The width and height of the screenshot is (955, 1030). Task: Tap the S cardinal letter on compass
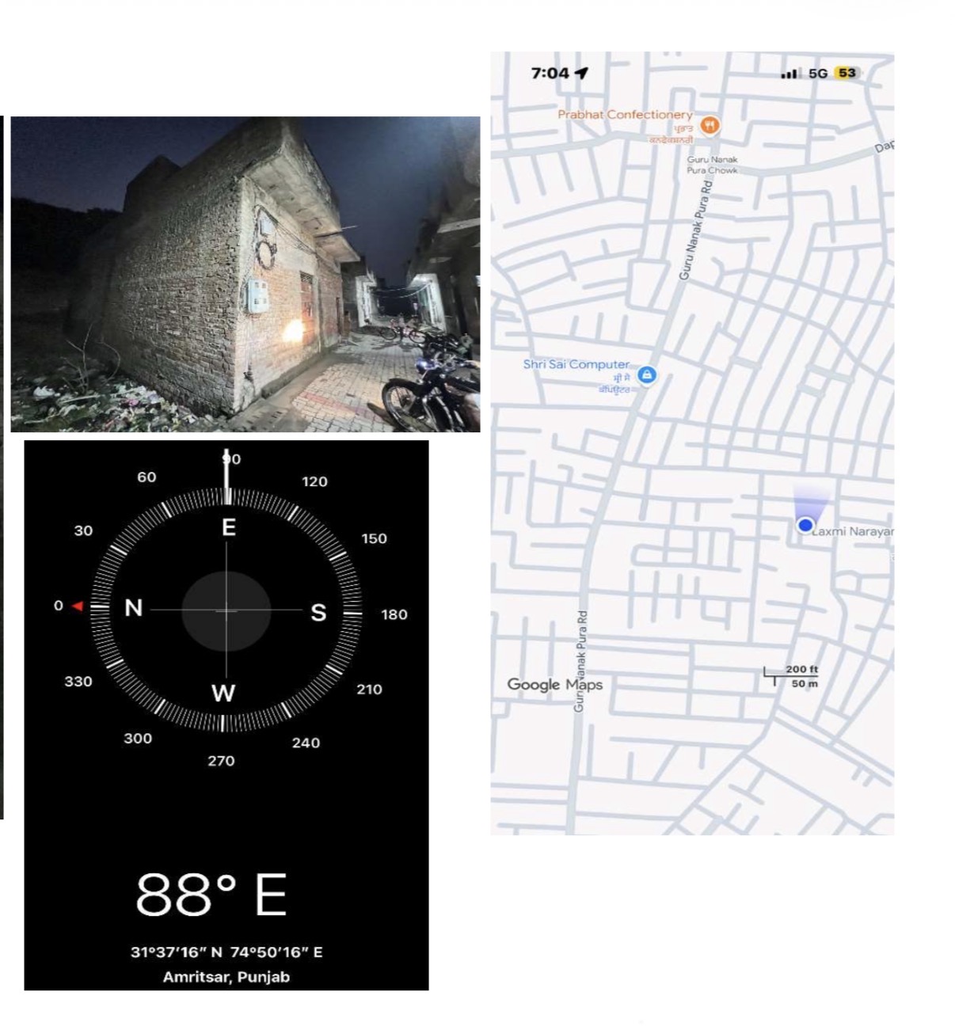click(318, 613)
